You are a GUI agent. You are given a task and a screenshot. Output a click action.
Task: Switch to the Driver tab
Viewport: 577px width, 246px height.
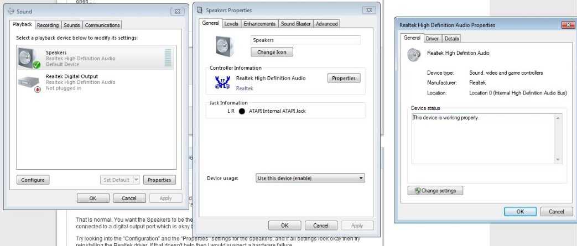(x=432, y=38)
